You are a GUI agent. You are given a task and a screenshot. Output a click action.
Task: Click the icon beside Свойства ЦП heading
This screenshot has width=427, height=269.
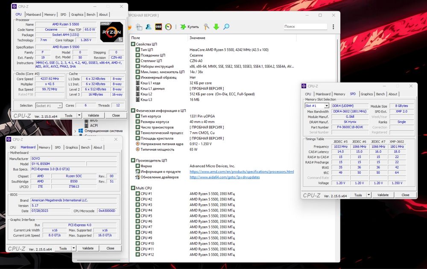pyautogui.click(x=133, y=44)
